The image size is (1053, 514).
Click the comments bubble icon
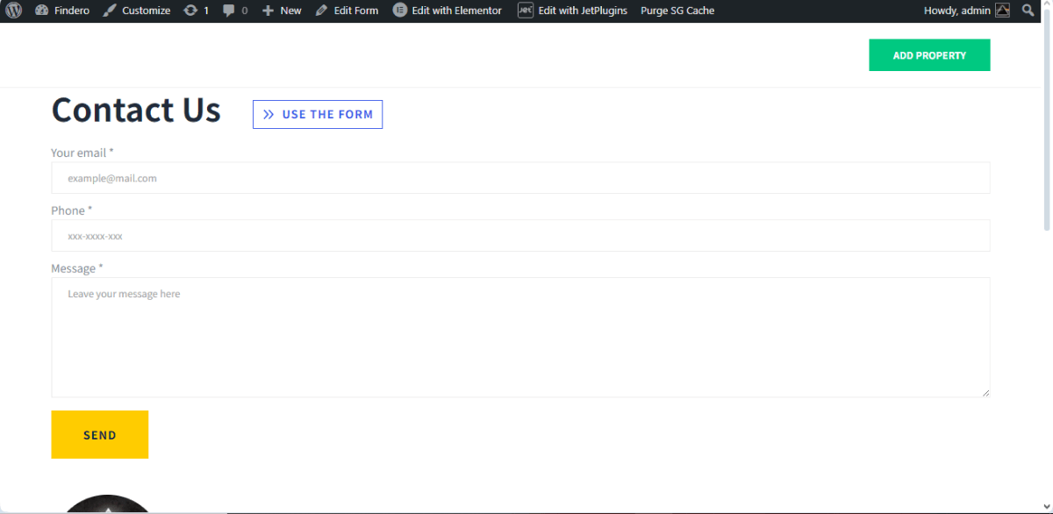(x=228, y=11)
